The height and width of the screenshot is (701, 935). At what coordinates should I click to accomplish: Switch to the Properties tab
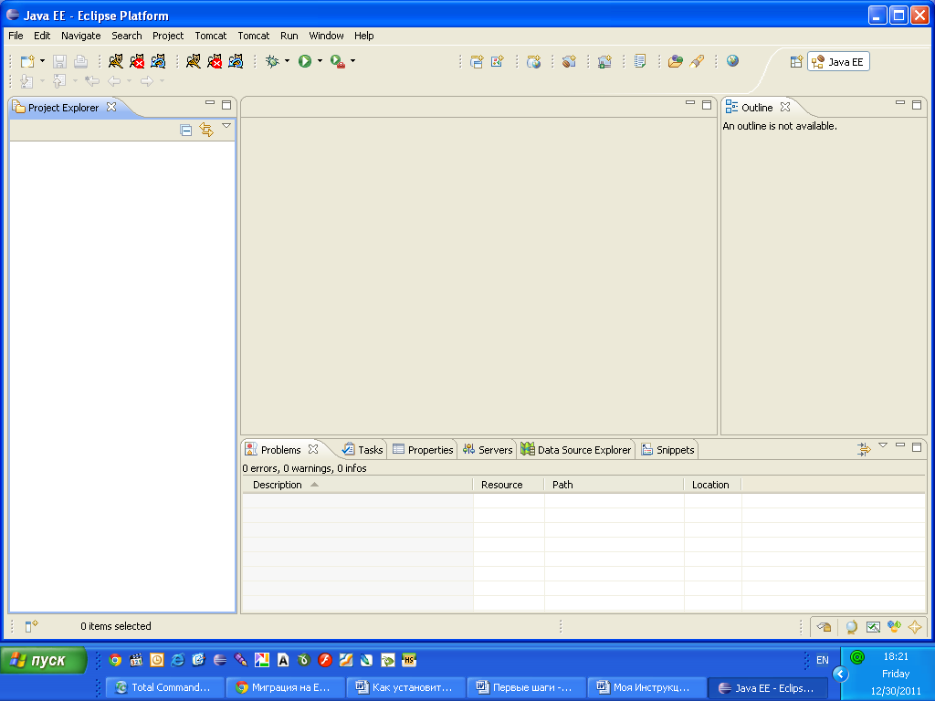tap(424, 450)
